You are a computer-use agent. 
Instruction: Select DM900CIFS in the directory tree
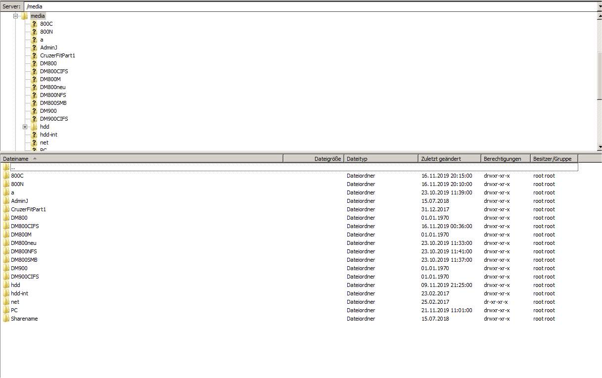pos(54,119)
